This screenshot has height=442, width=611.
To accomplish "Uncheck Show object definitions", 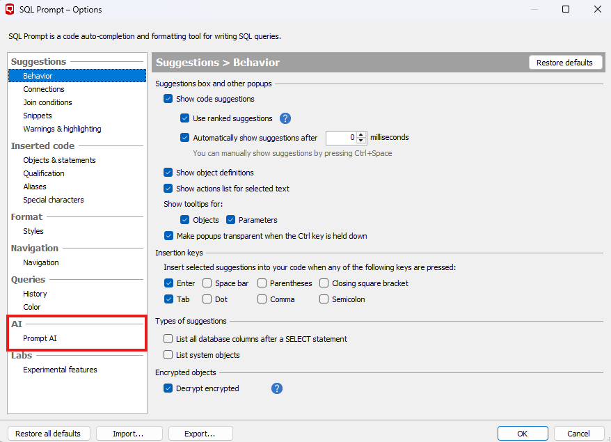I will [168, 173].
